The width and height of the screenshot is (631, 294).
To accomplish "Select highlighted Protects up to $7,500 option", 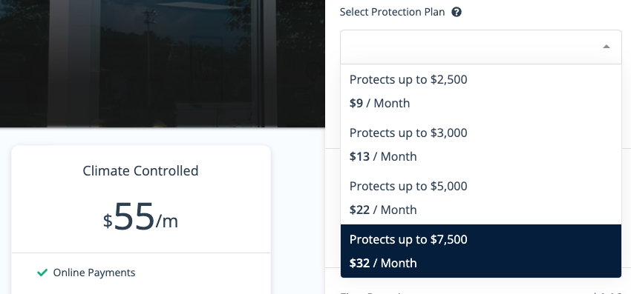I will click(481, 251).
